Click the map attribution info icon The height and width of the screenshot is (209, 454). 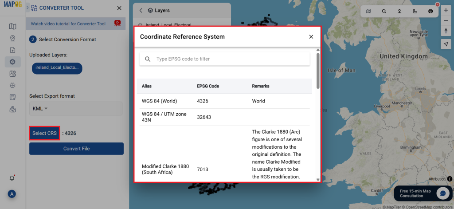[450, 179]
